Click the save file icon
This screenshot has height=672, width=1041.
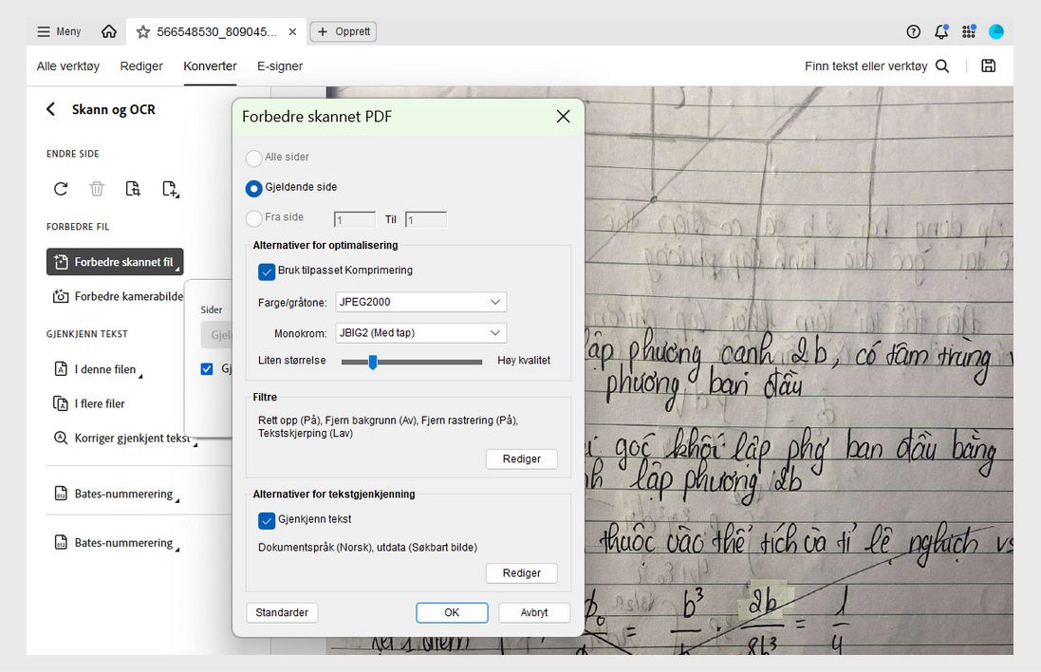pos(988,65)
